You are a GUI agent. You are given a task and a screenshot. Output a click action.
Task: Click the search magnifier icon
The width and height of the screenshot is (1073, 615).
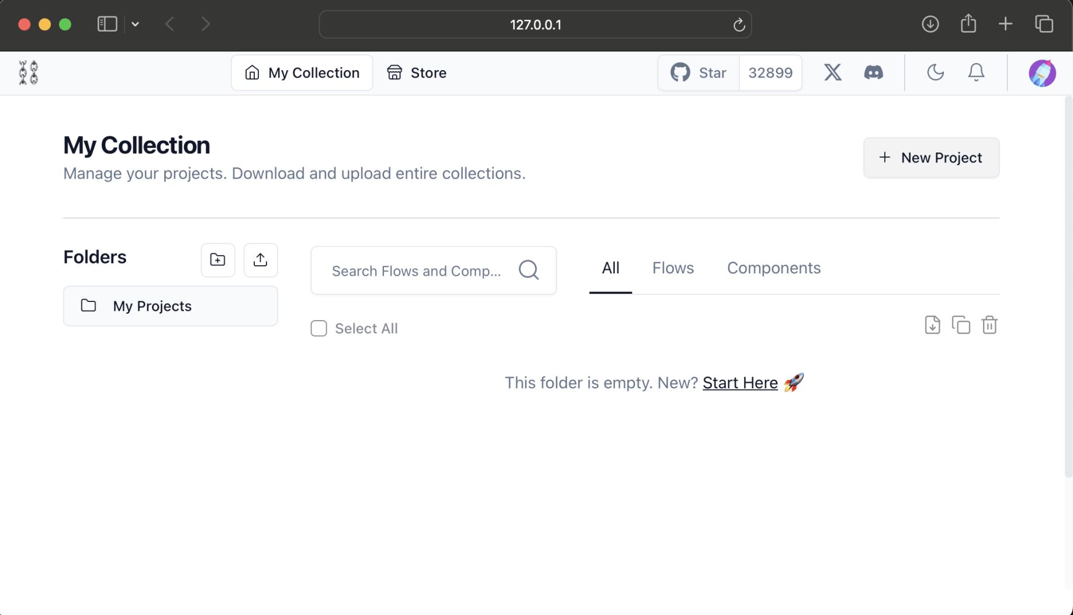pyautogui.click(x=528, y=270)
